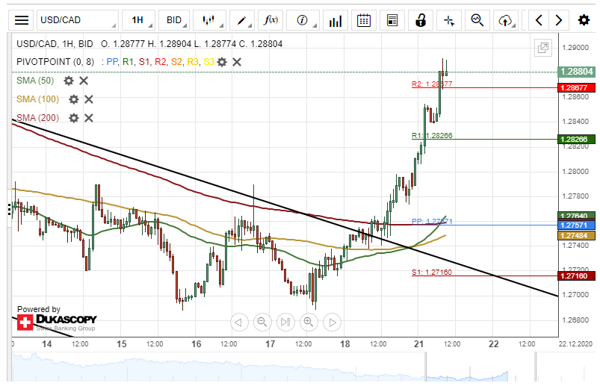This screenshot has height=389, width=600.
Task: Open SMA (50) settings gear
Action: point(69,81)
